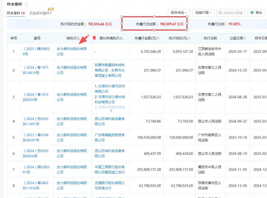Image resolution: width=267 pixels, height=198 pixels.
Task: Open 广东南粤融资租赁有限公司 link
Action: point(110,138)
